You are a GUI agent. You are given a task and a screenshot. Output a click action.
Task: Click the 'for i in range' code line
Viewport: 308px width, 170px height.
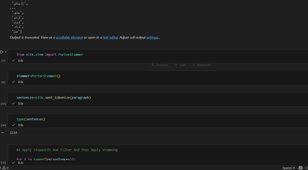click(x=46, y=159)
